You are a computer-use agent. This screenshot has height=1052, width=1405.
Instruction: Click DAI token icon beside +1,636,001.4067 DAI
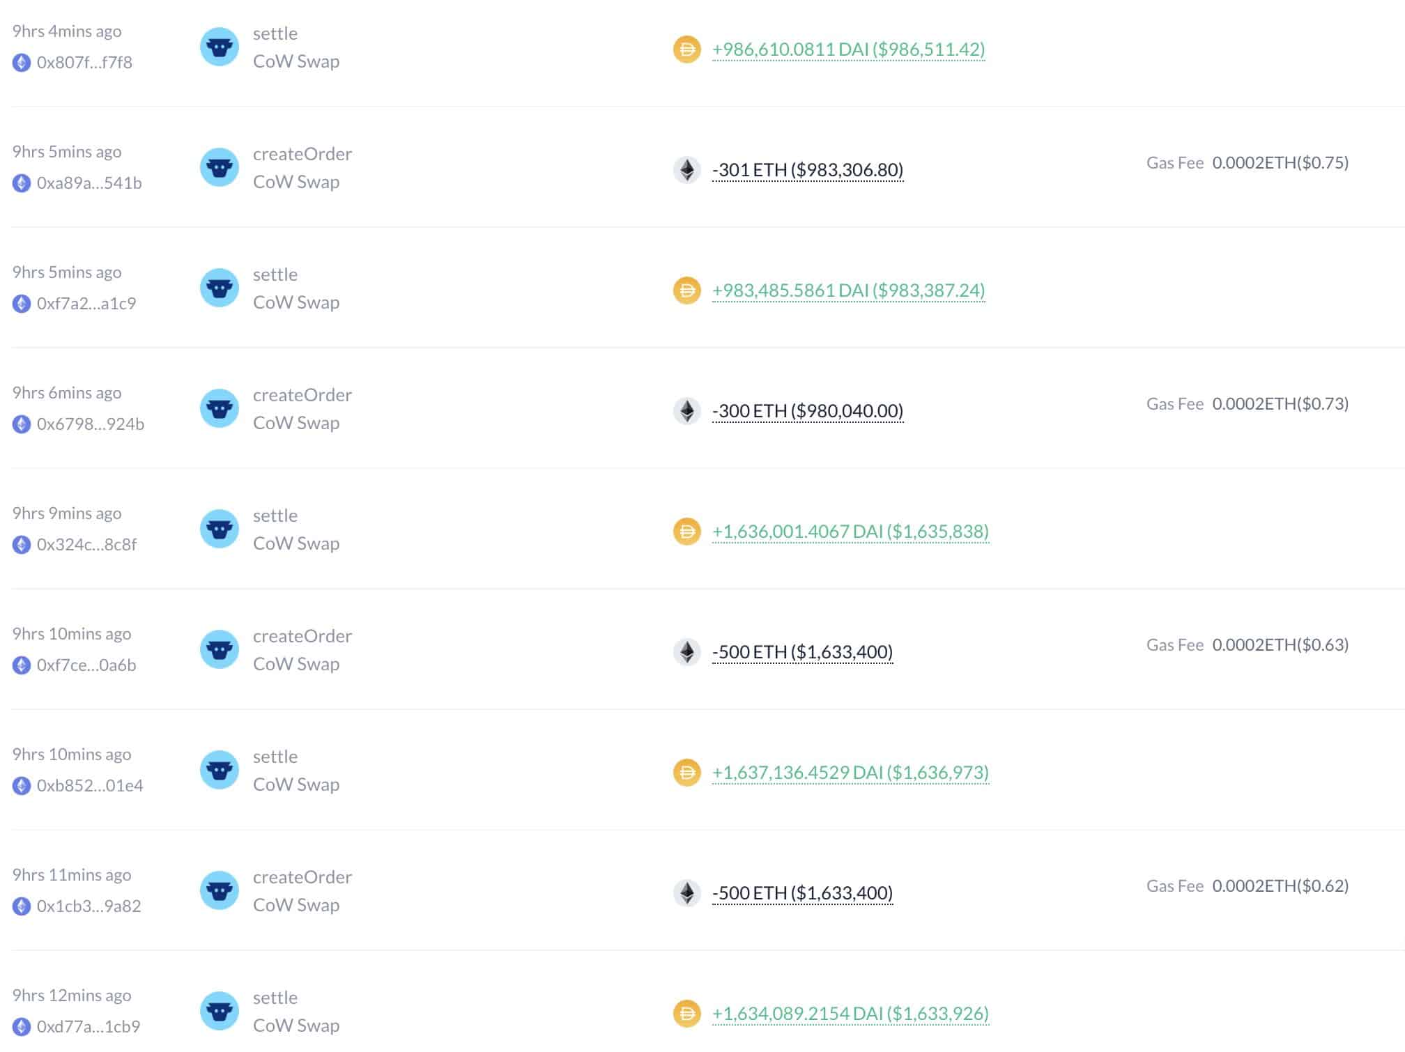click(686, 532)
